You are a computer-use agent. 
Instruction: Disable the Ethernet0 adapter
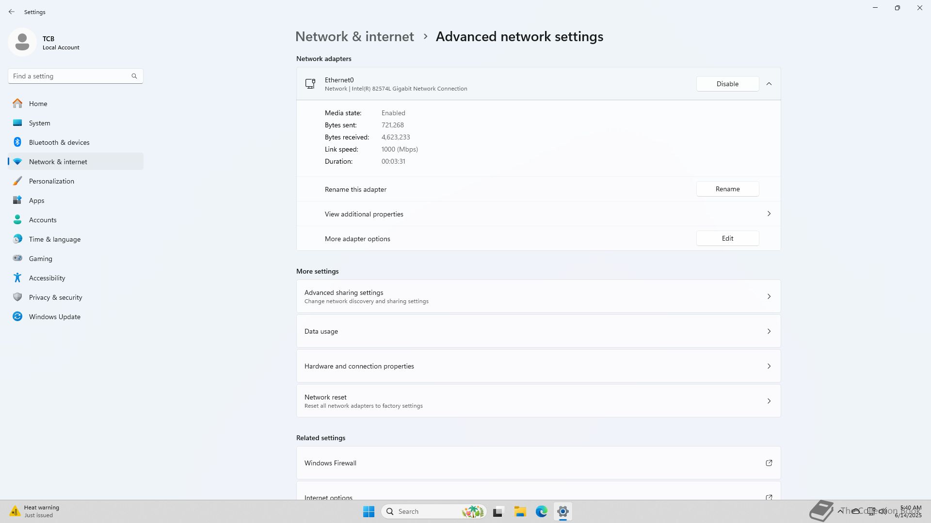click(727, 84)
